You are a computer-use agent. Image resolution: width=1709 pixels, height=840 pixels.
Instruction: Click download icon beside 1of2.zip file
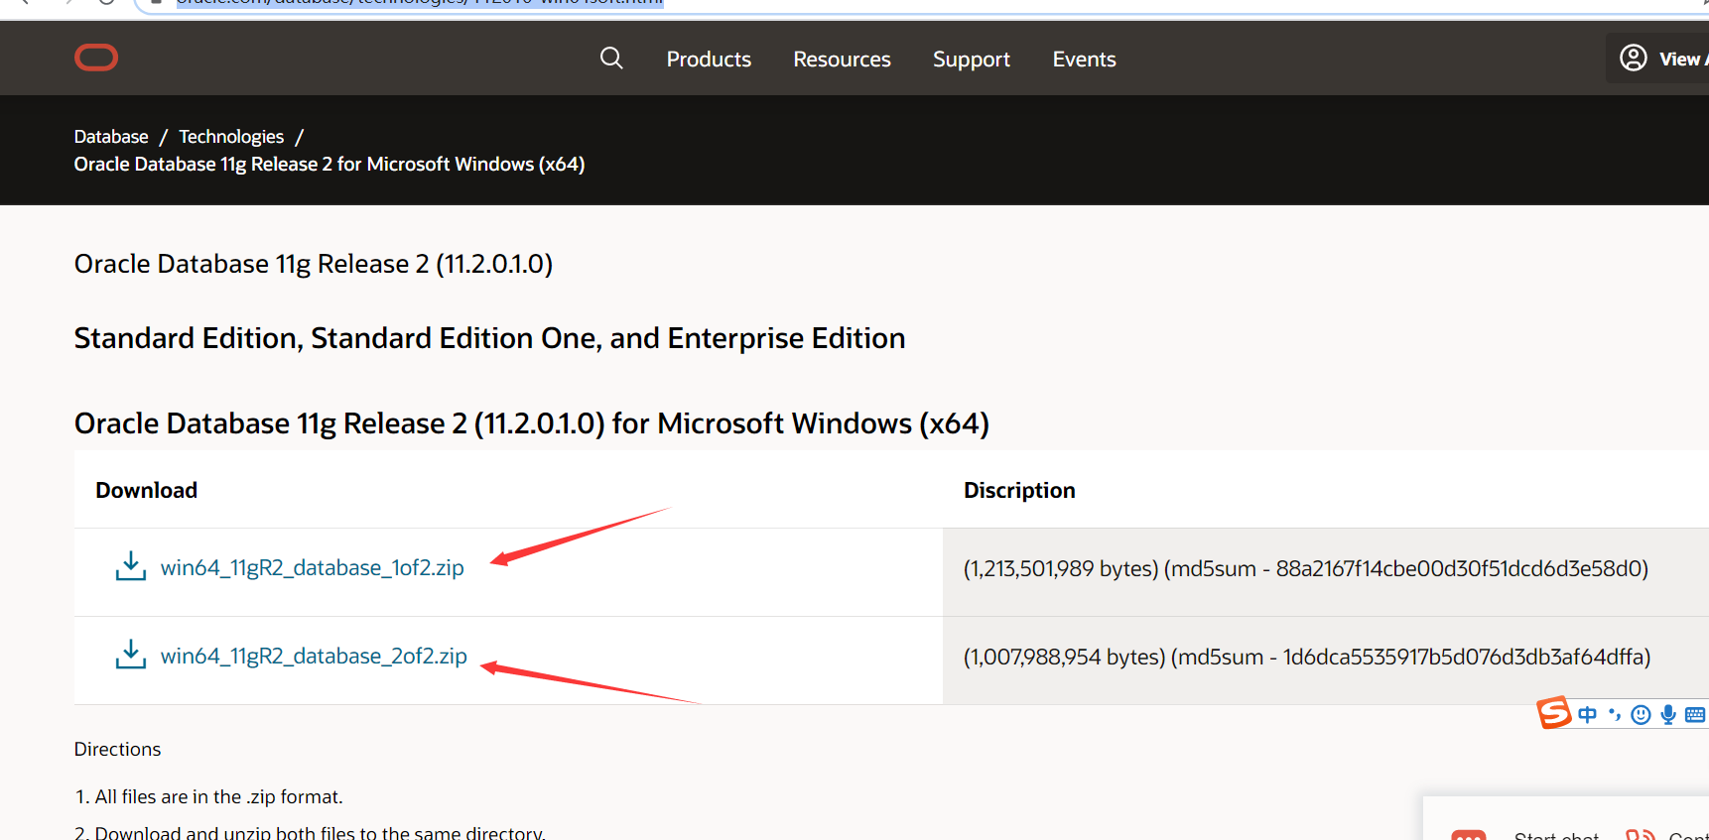point(130,566)
